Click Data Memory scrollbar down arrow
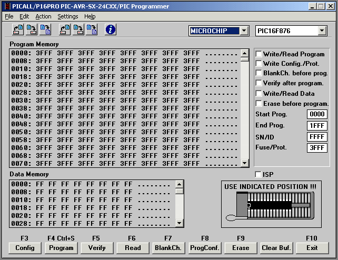The width and height of the screenshot is (338, 260). tap(180, 223)
